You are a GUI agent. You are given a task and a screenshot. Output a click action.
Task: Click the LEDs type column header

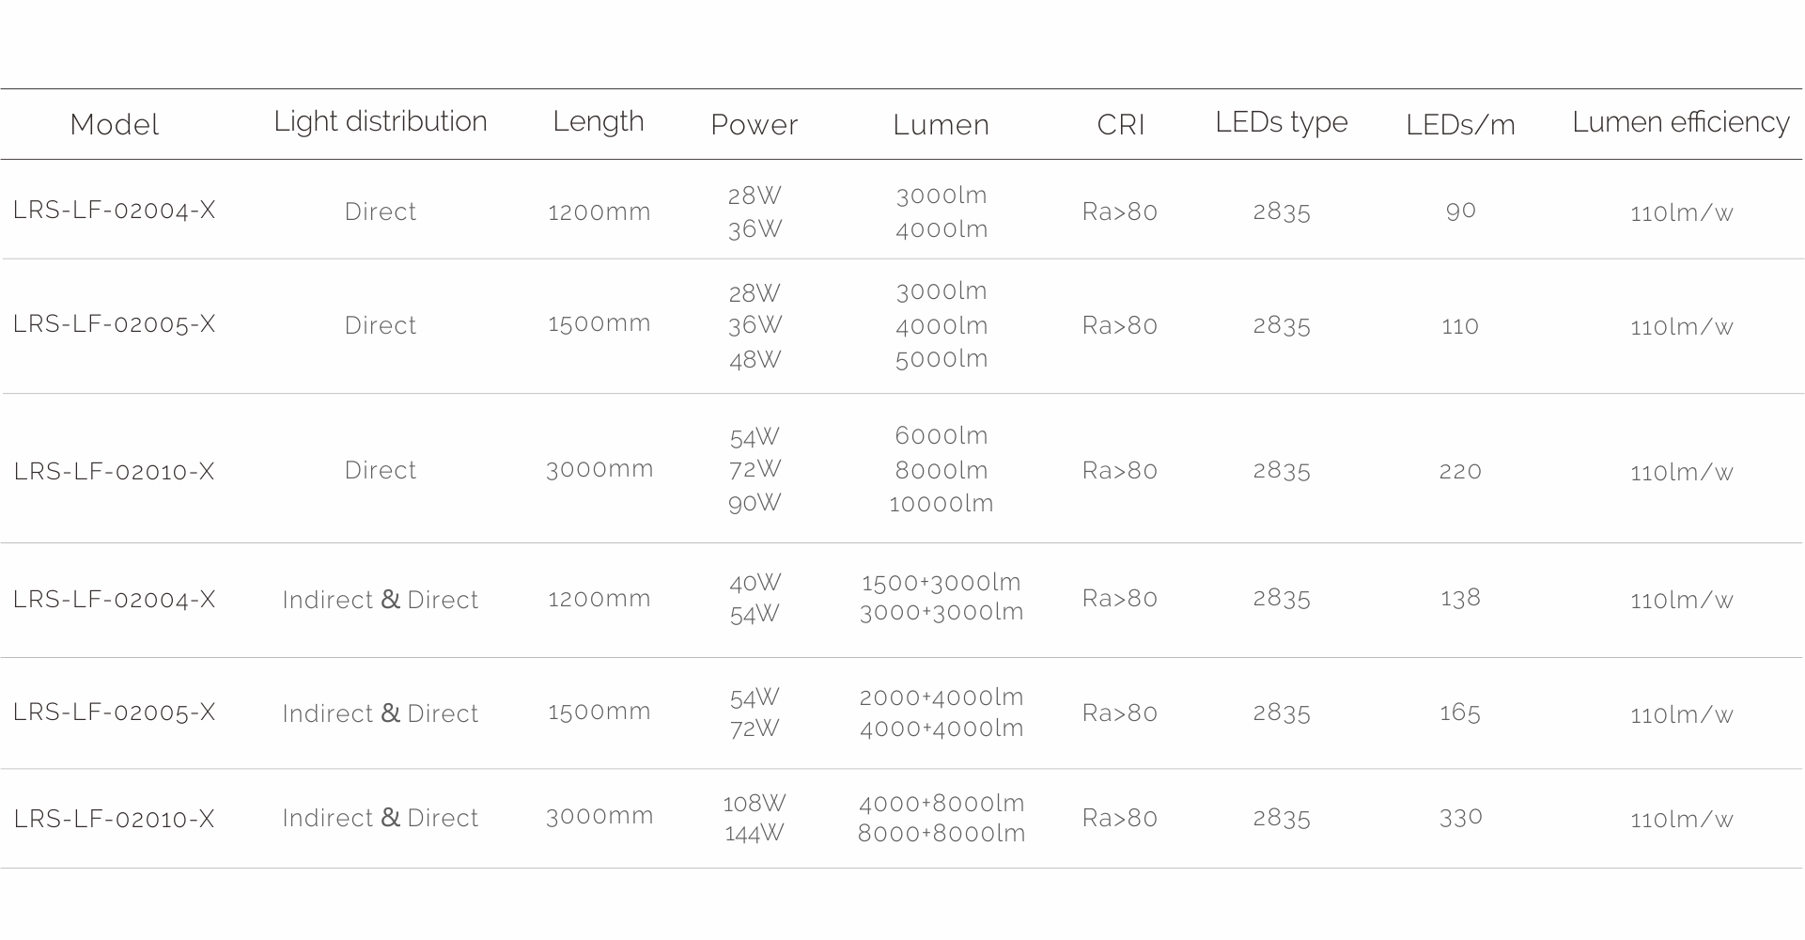pyautogui.click(x=1282, y=122)
